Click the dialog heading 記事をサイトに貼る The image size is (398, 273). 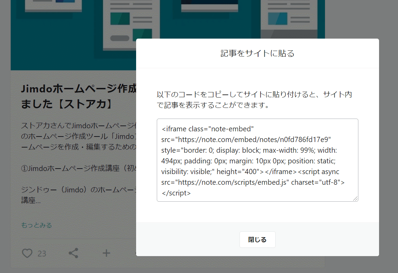(x=257, y=53)
